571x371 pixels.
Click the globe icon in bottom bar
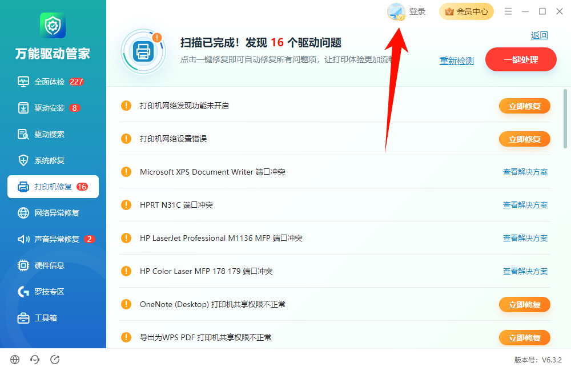point(15,360)
